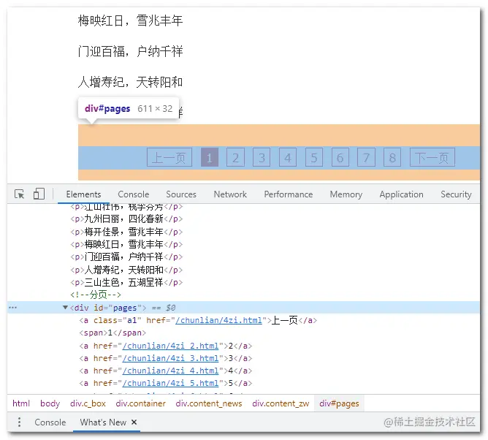Select the <p>三山生色，五湖呈祥</p> node

(x=126, y=282)
